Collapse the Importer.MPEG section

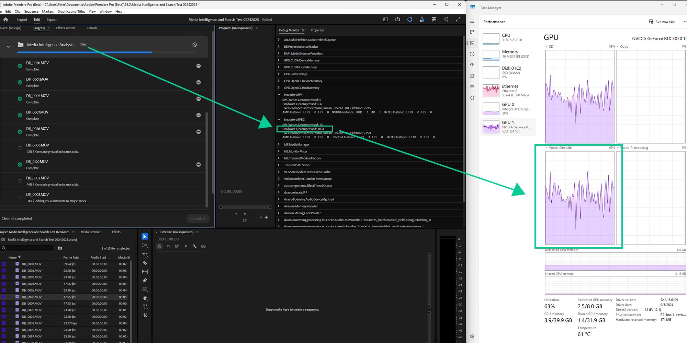(x=279, y=119)
